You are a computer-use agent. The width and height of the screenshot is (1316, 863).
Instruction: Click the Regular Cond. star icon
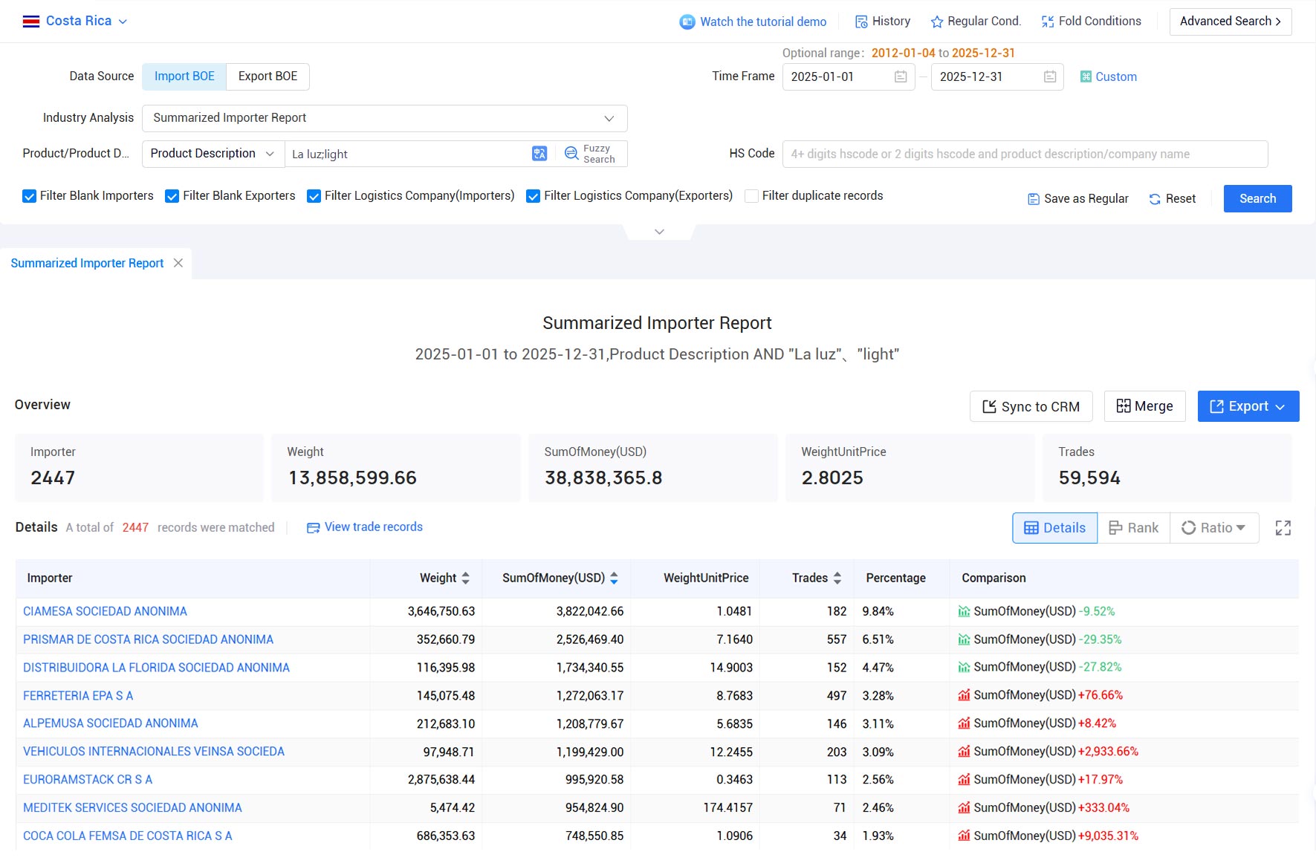(x=937, y=22)
